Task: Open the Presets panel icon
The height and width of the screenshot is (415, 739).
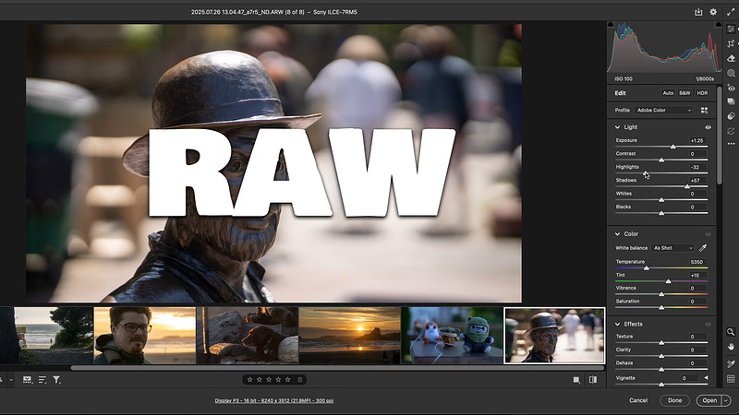Action: (x=731, y=116)
